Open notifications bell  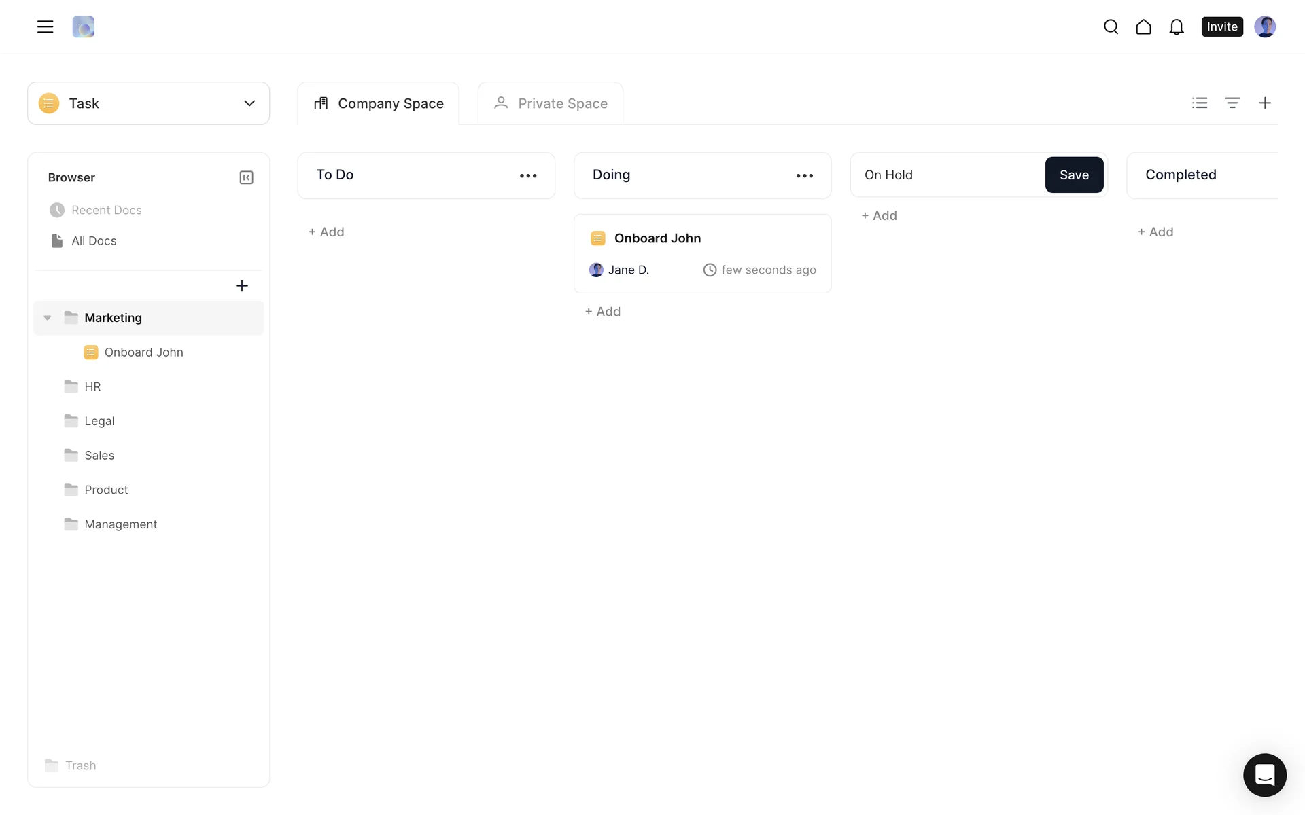click(1177, 26)
